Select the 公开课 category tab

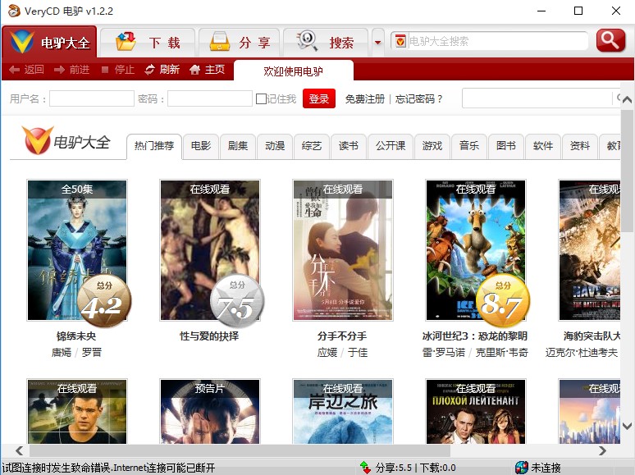point(391,146)
